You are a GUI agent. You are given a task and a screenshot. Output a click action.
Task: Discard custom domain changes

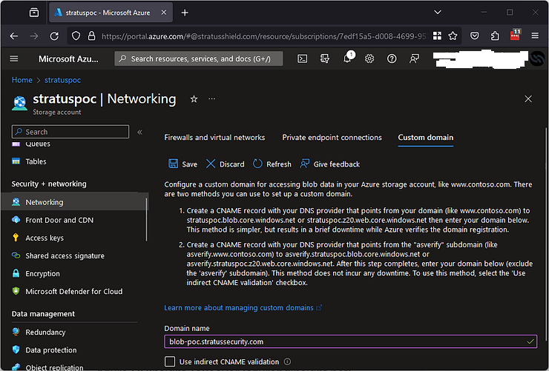point(225,164)
